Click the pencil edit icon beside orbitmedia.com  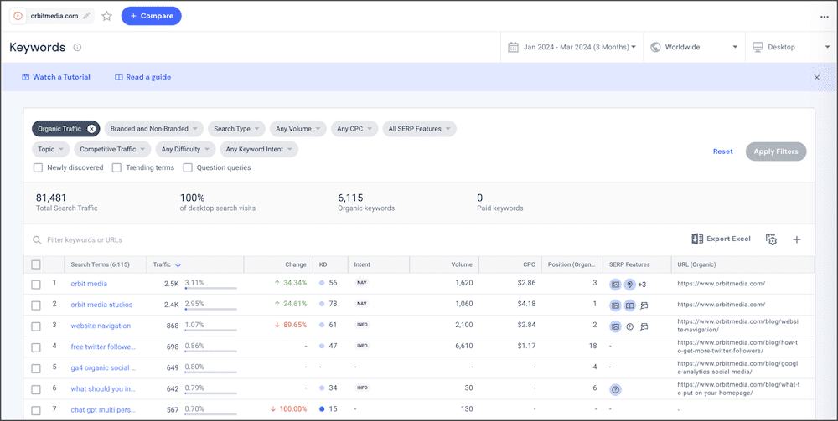(86, 16)
